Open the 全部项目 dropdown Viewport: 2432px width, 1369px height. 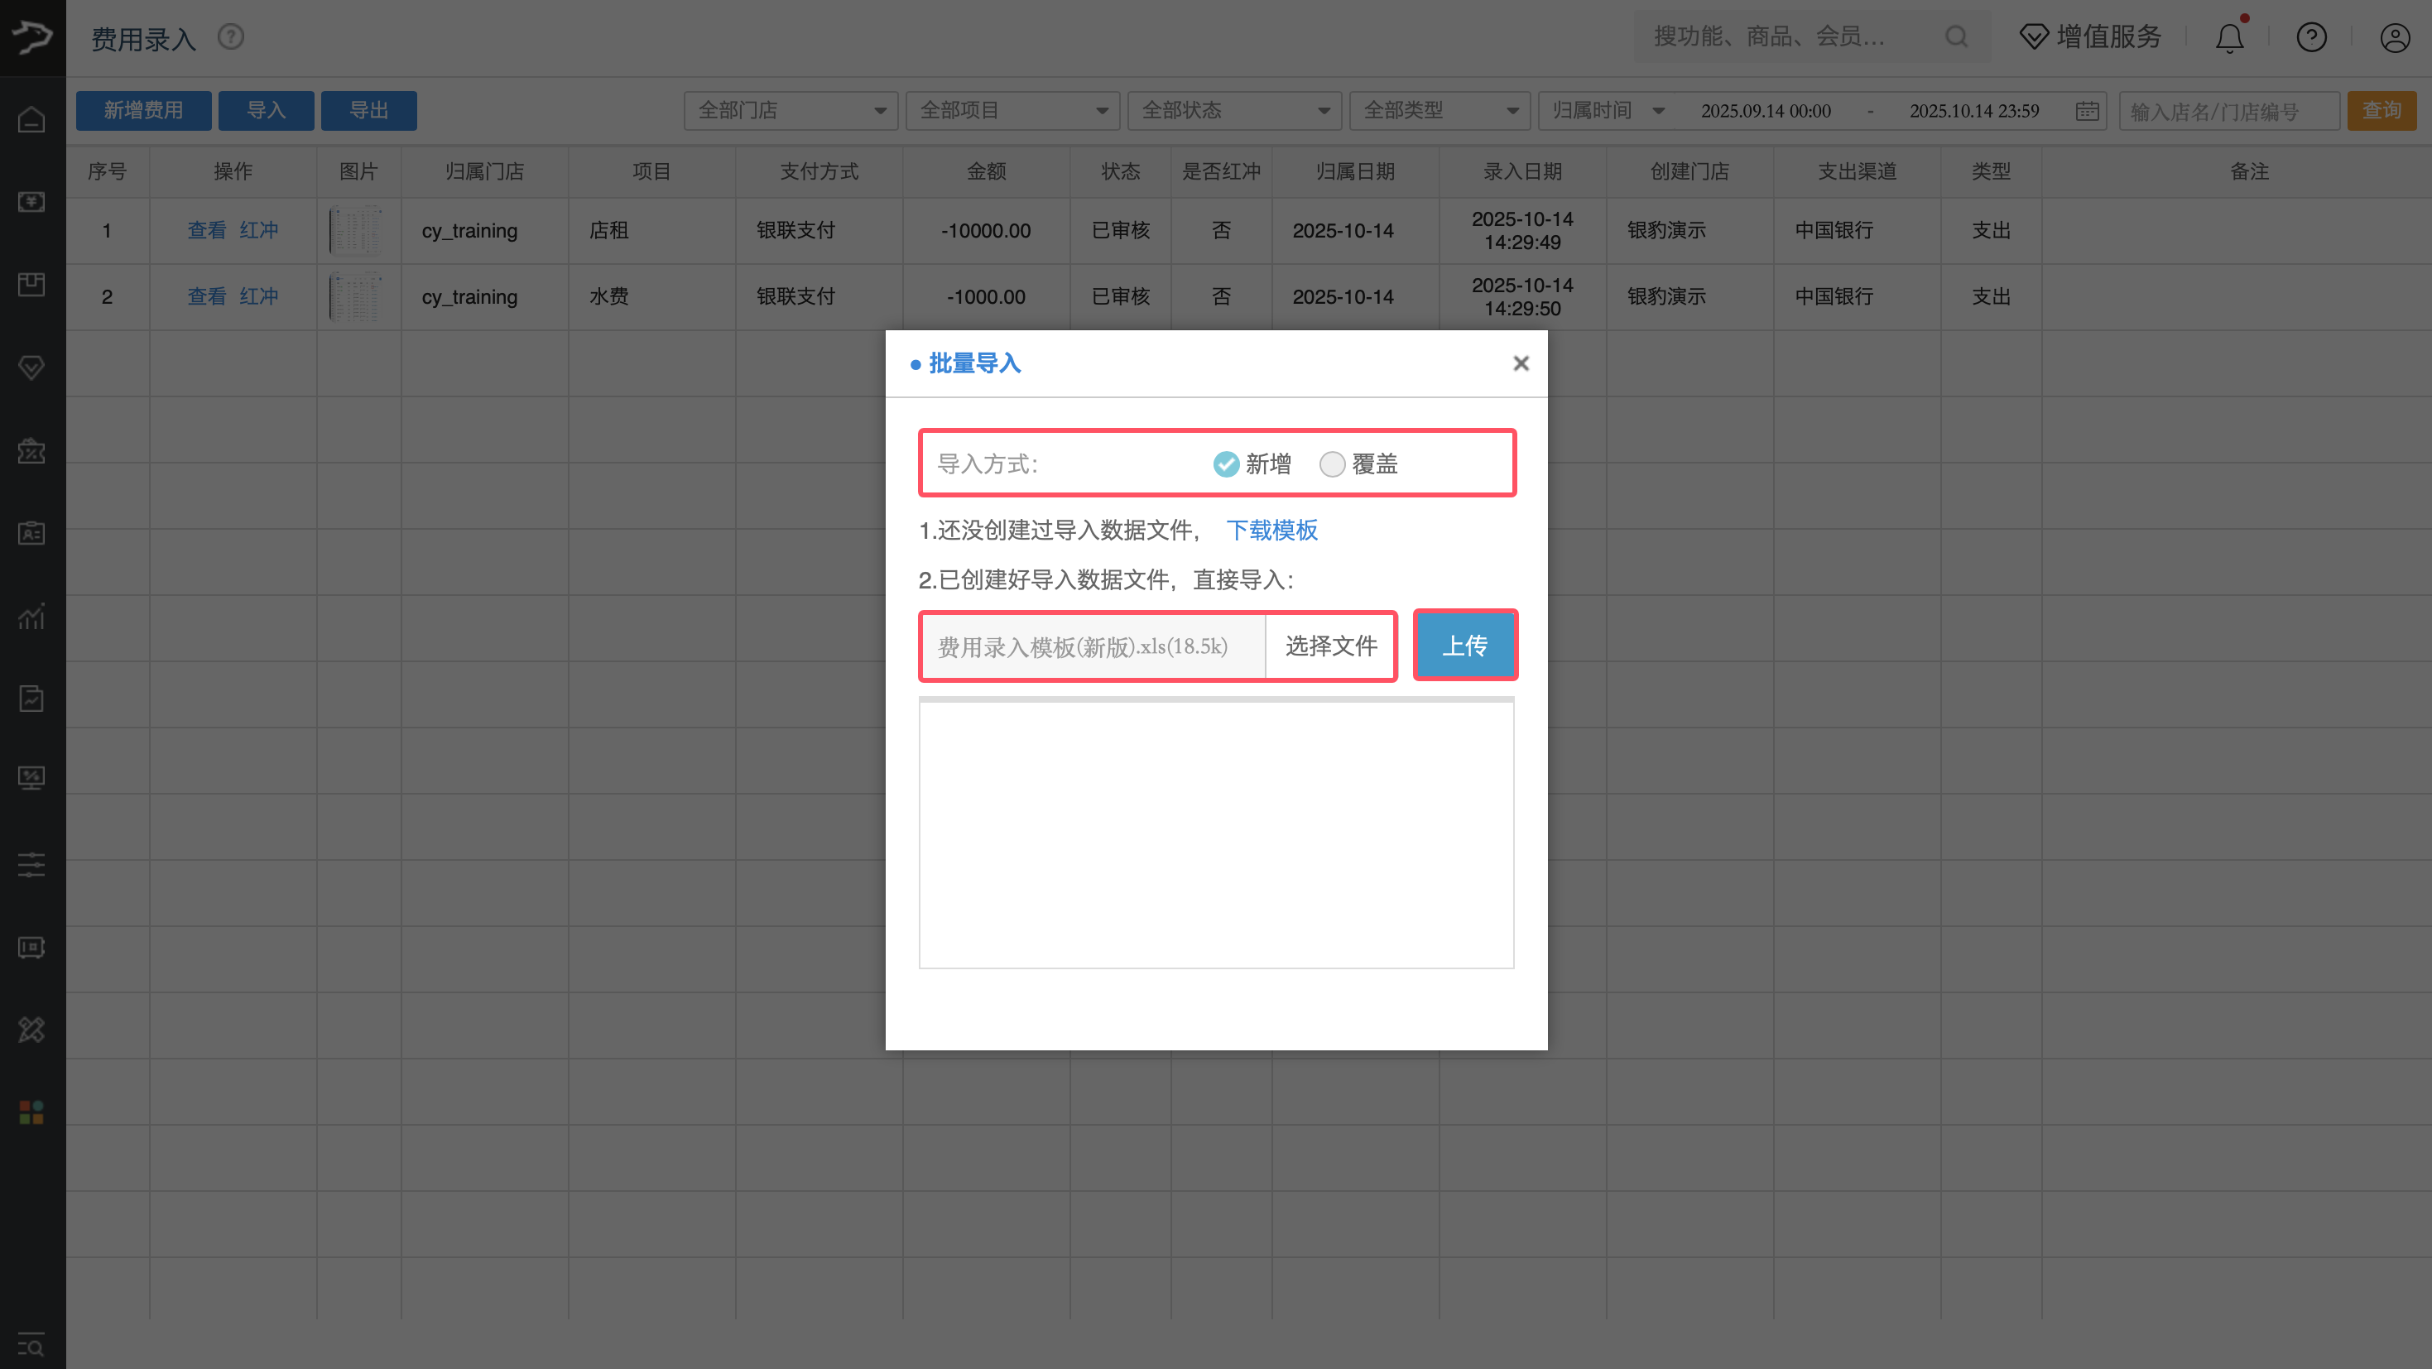tap(1012, 110)
